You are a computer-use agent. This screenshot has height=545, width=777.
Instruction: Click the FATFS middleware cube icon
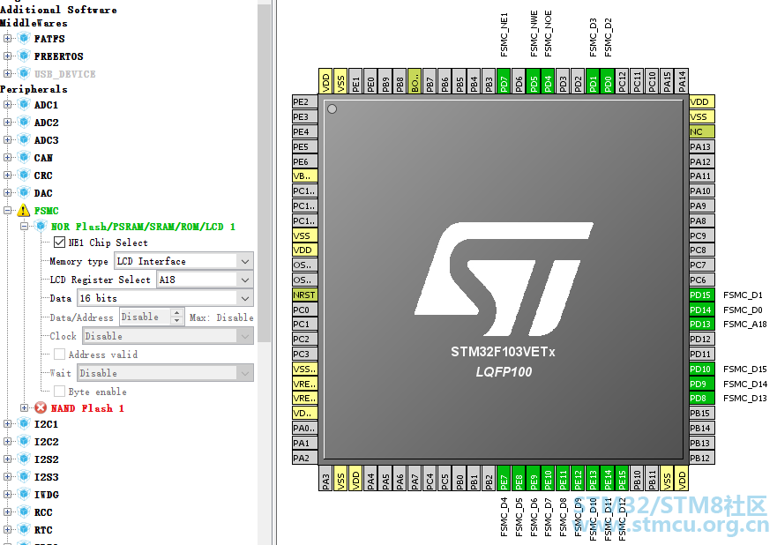click(x=23, y=38)
